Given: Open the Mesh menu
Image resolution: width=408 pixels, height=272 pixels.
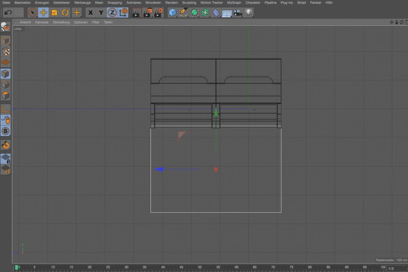Looking at the screenshot, I should (99, 3).
